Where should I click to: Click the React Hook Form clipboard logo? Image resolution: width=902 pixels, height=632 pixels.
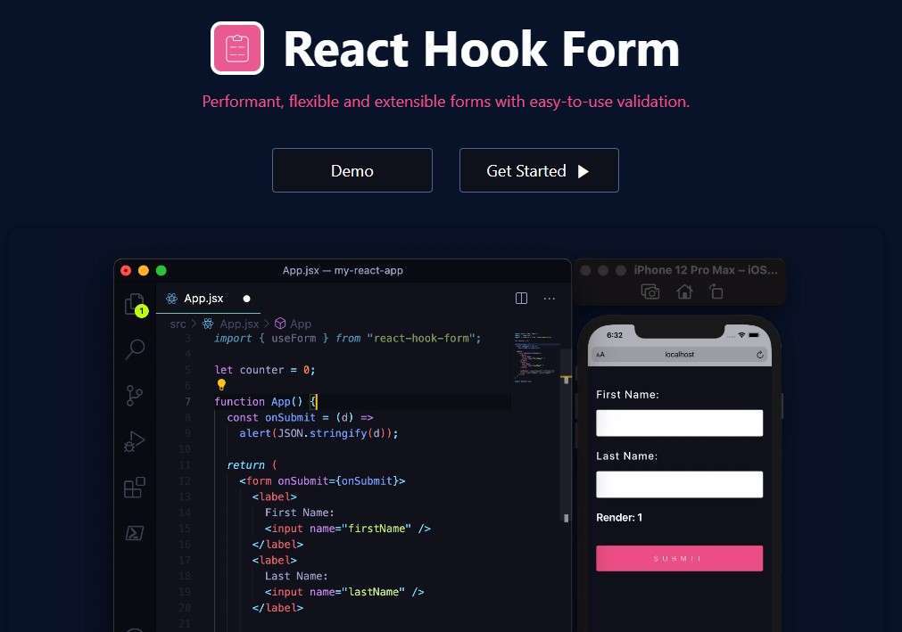point(236,48)
